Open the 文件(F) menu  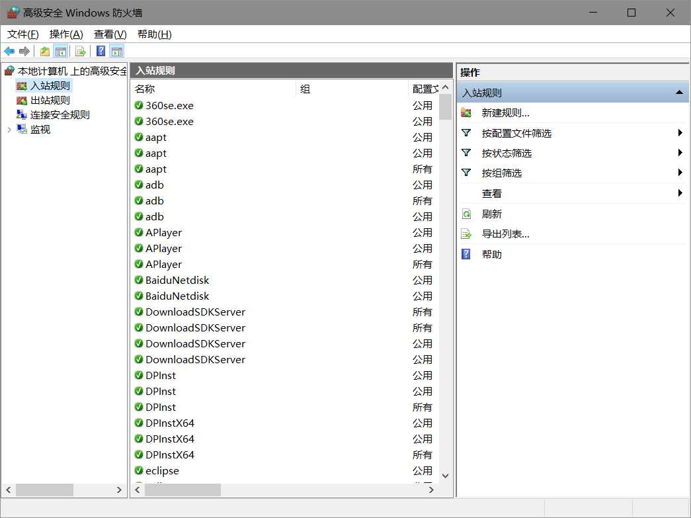point(23,34)
